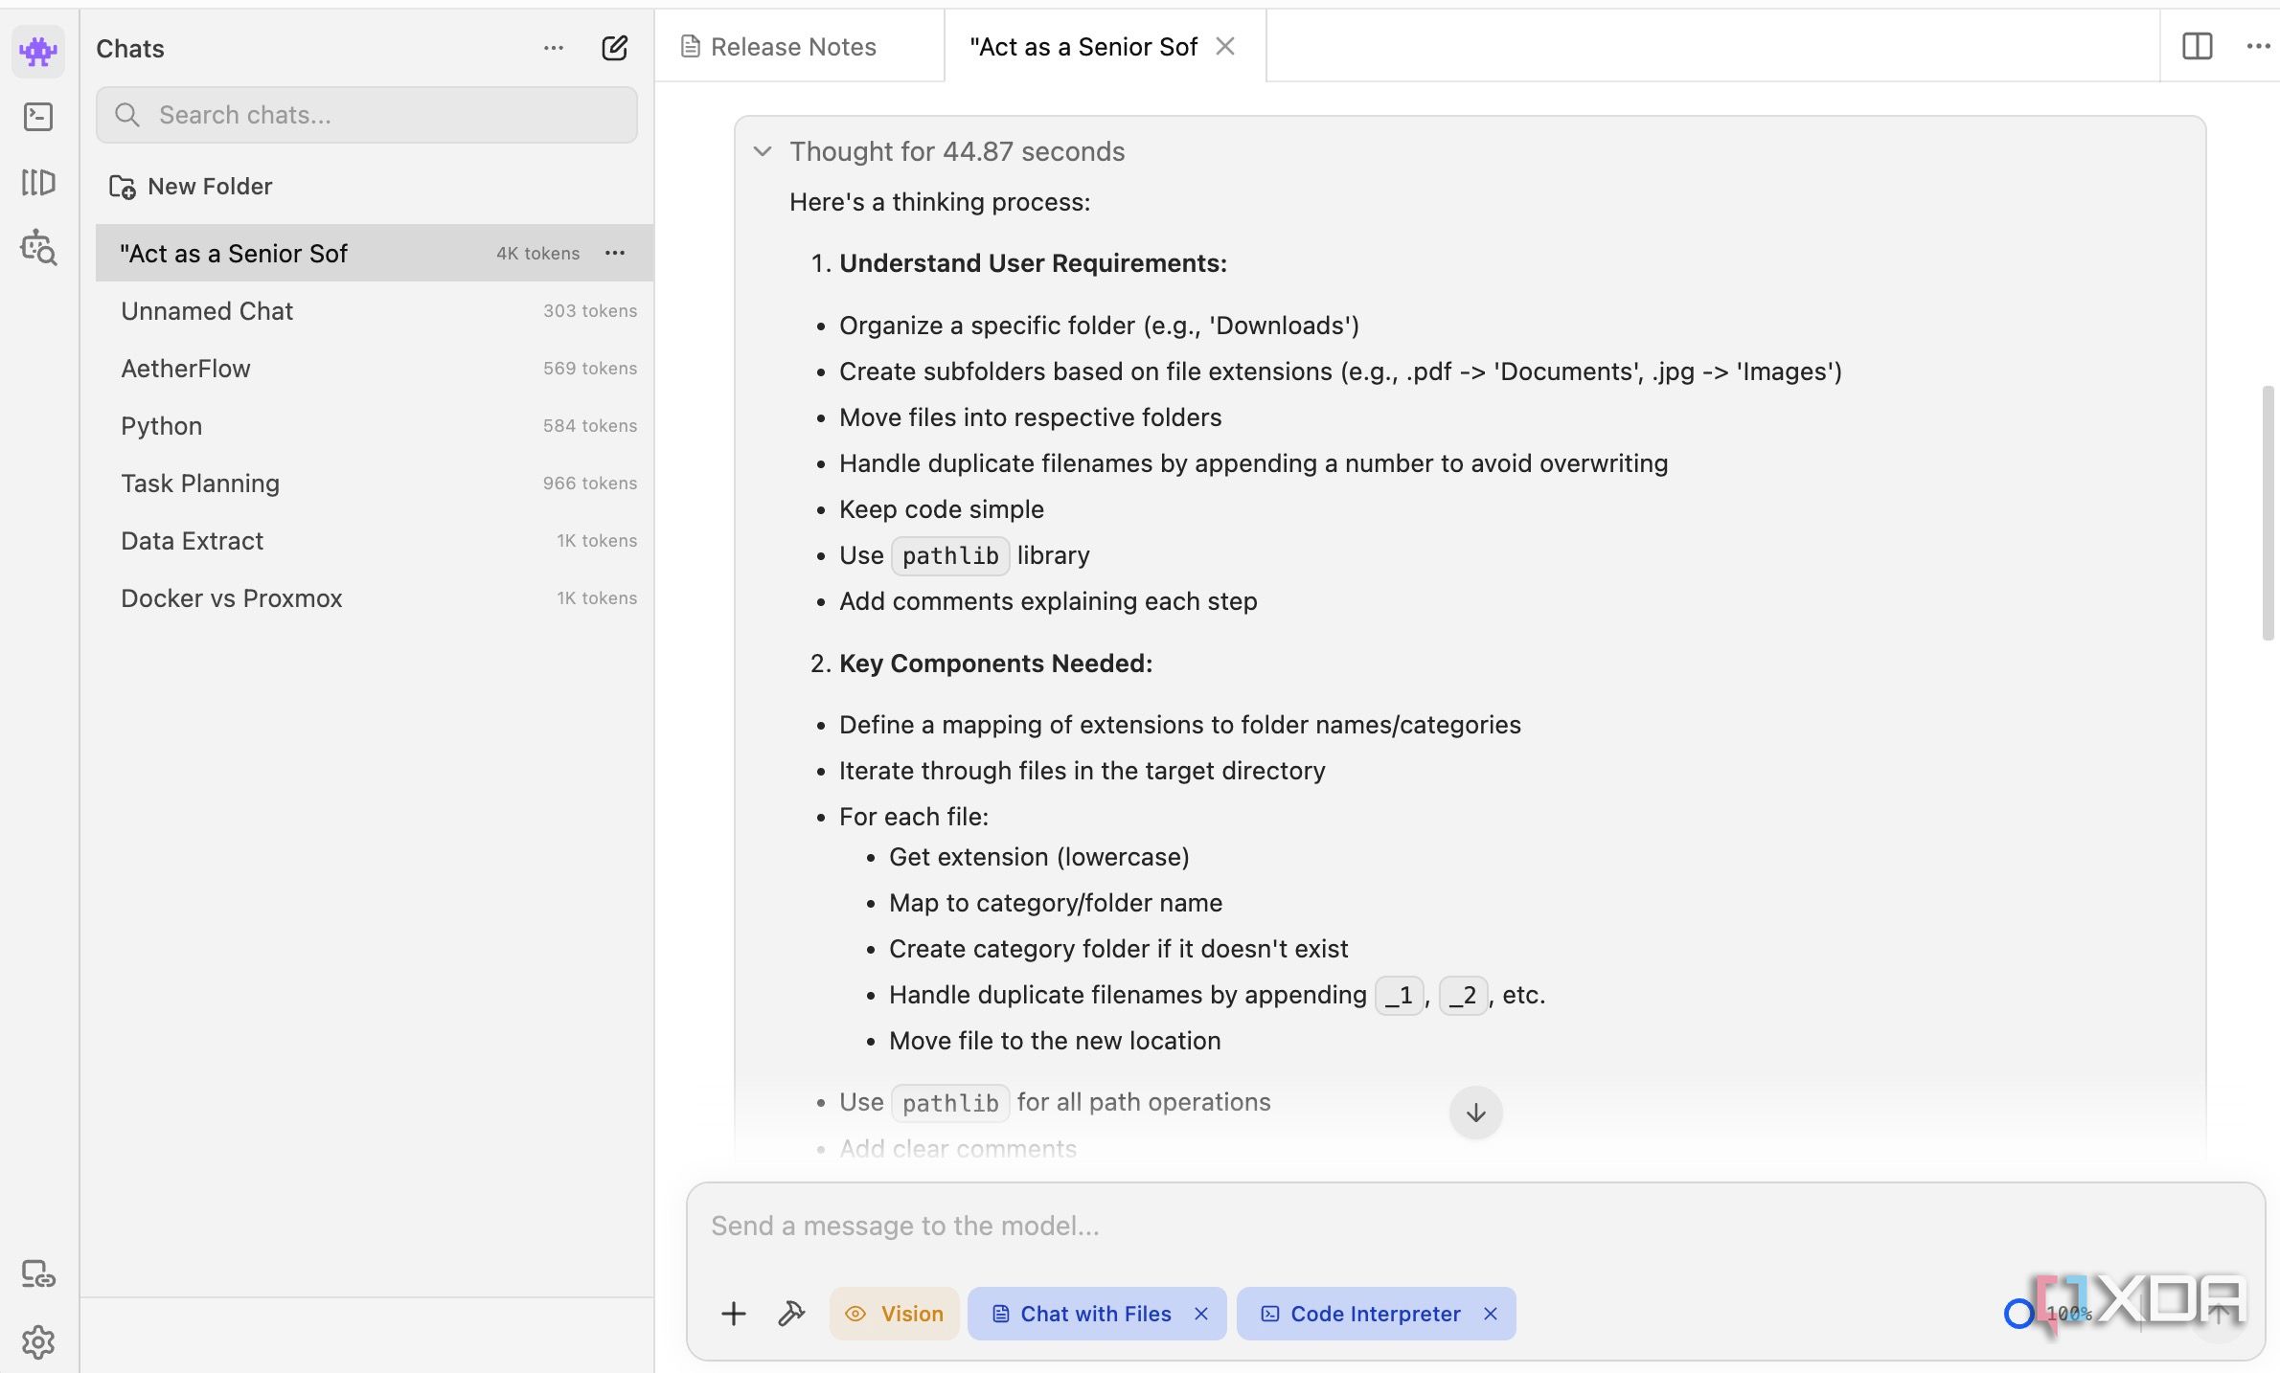
Task: Open the top-right more options menu
Action: coord(2258,46)
